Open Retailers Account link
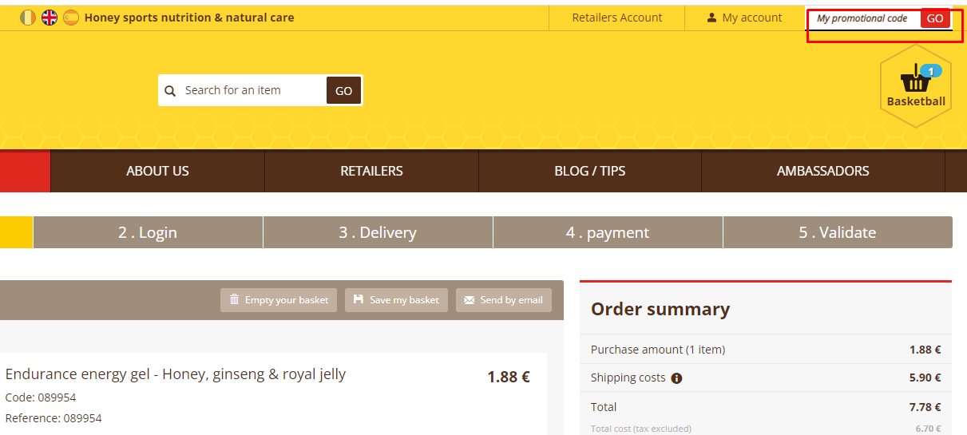967x435 pixels. pyautogui.click(x=616, y=18)
